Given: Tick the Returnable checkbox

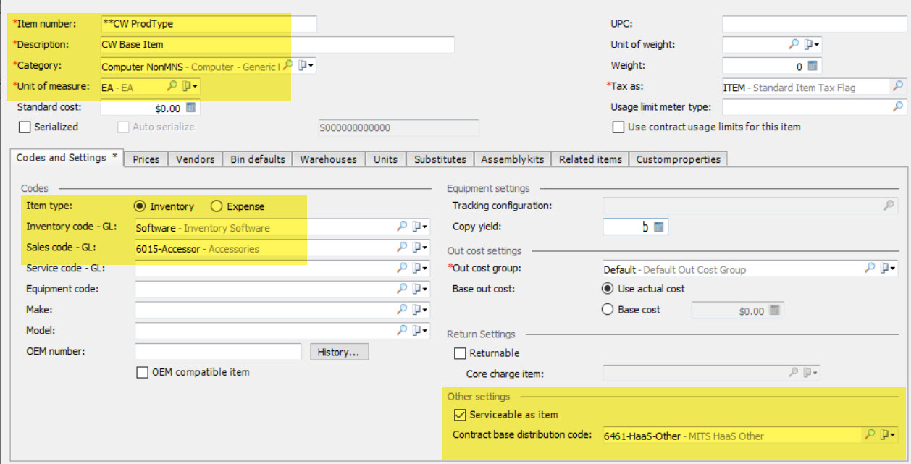Looking at the screenshot, I should coord(459,353).
